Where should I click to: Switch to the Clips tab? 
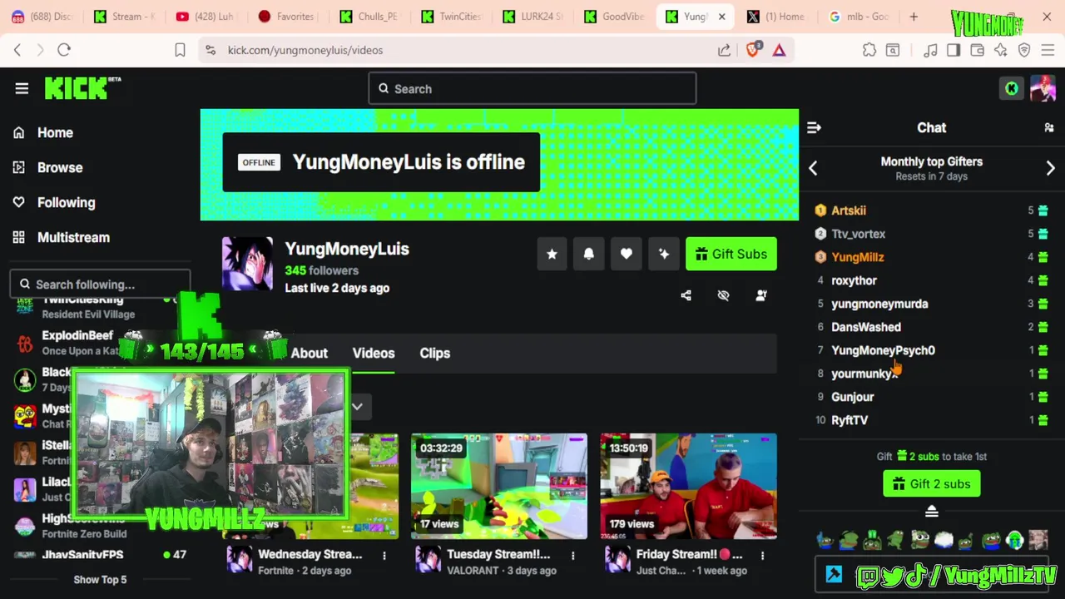click(x=434, y=353)
